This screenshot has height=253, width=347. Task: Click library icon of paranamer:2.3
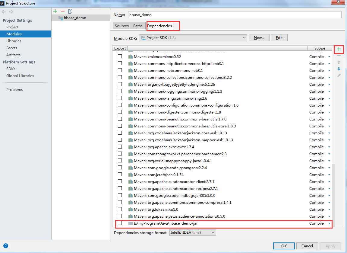click(x=130, y=154)
